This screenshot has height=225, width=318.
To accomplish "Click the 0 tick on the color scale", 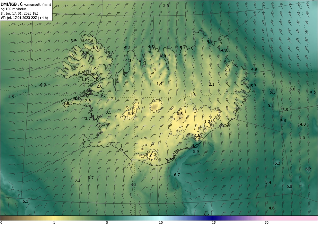I will pyautogui.click(x=1, y=222).
